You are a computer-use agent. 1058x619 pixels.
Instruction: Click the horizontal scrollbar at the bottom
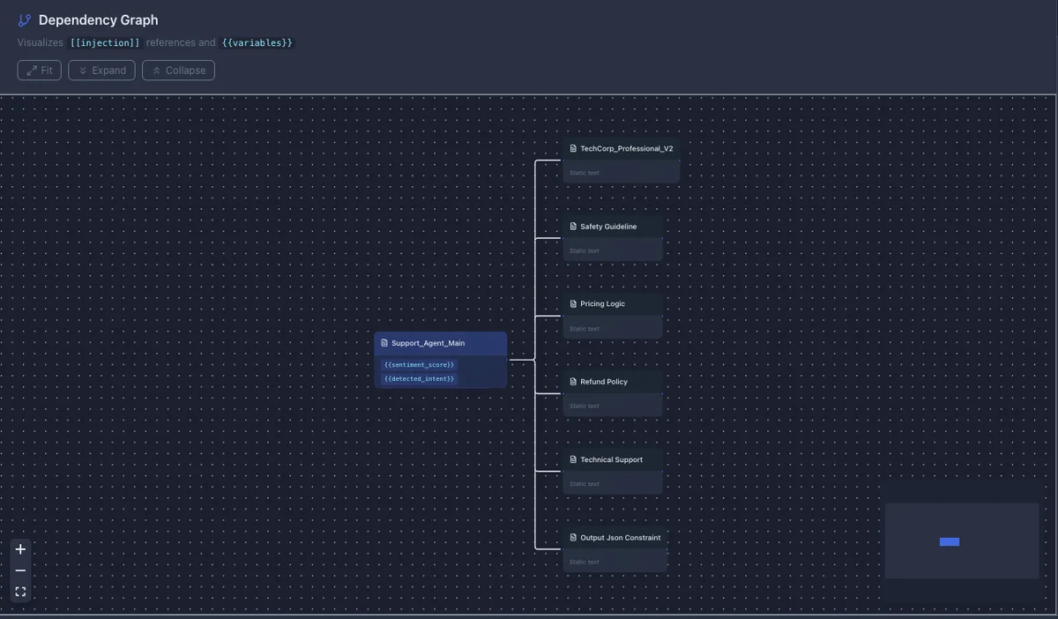[x=529, y=616]
